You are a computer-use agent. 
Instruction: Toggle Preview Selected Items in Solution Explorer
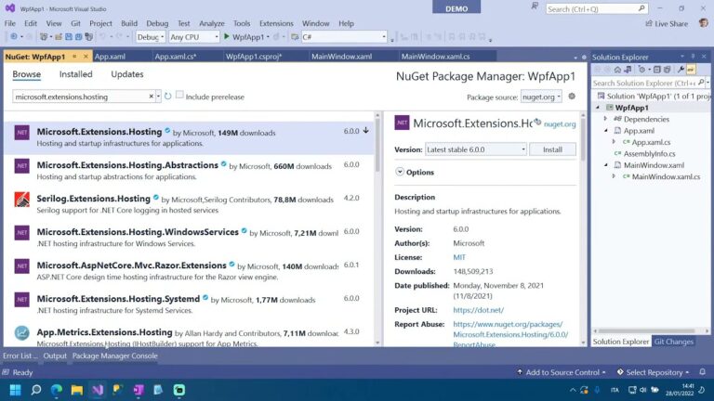pyautogui.click(x=691, y=70)
